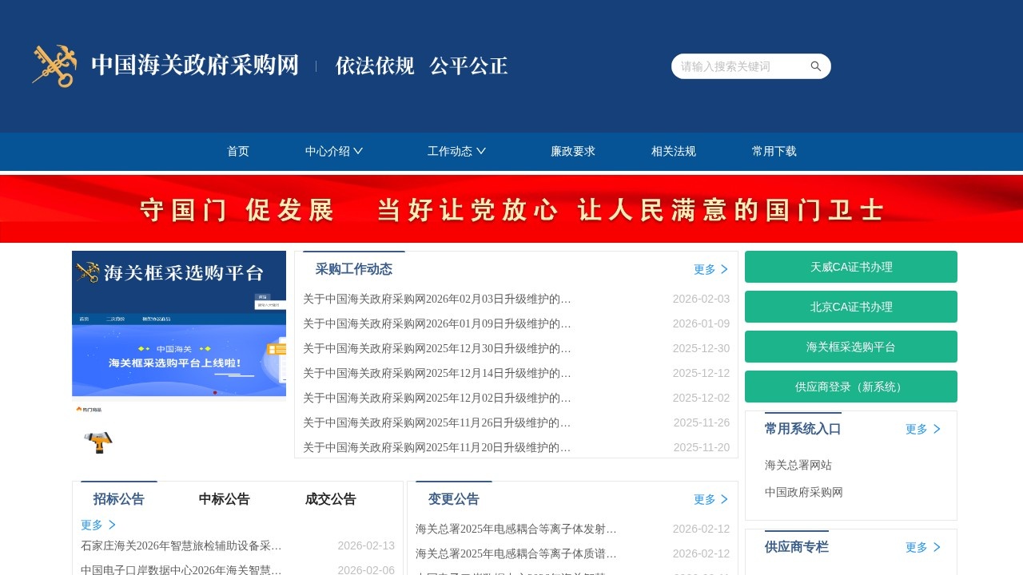Open the 海关总署网站 link

[x=798, y=465]
